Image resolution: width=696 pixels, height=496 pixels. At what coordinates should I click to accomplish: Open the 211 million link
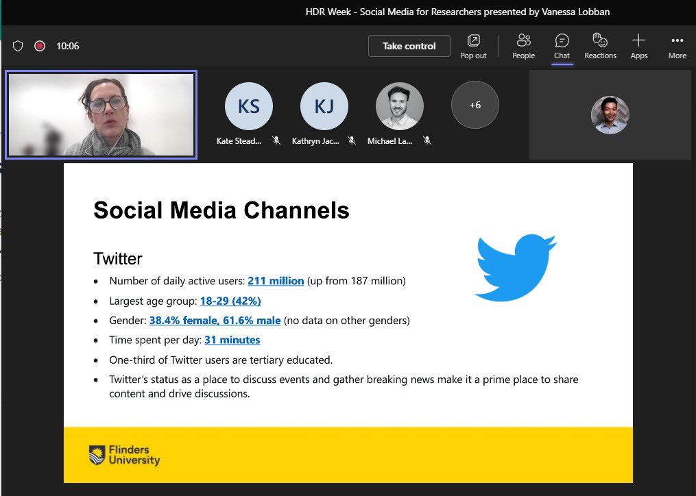click(x=276, y=281)
